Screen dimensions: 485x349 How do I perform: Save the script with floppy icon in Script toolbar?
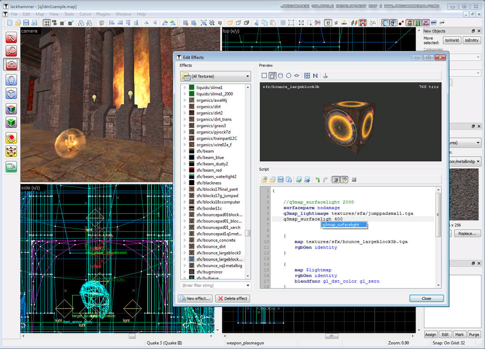[x=281, y=179]
